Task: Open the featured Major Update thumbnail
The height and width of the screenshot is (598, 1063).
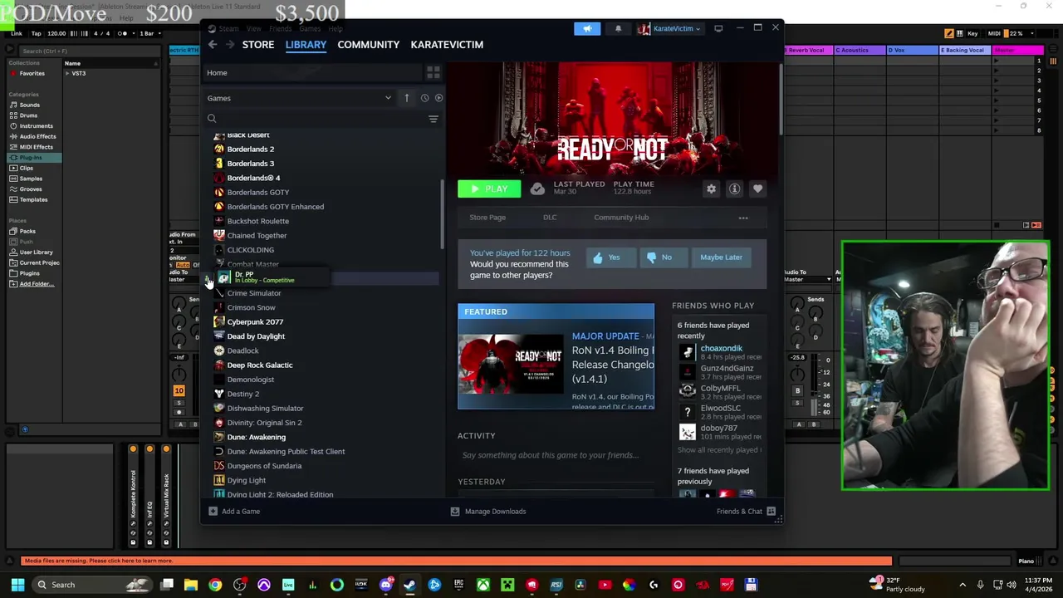Action: [x=512, y=365]
